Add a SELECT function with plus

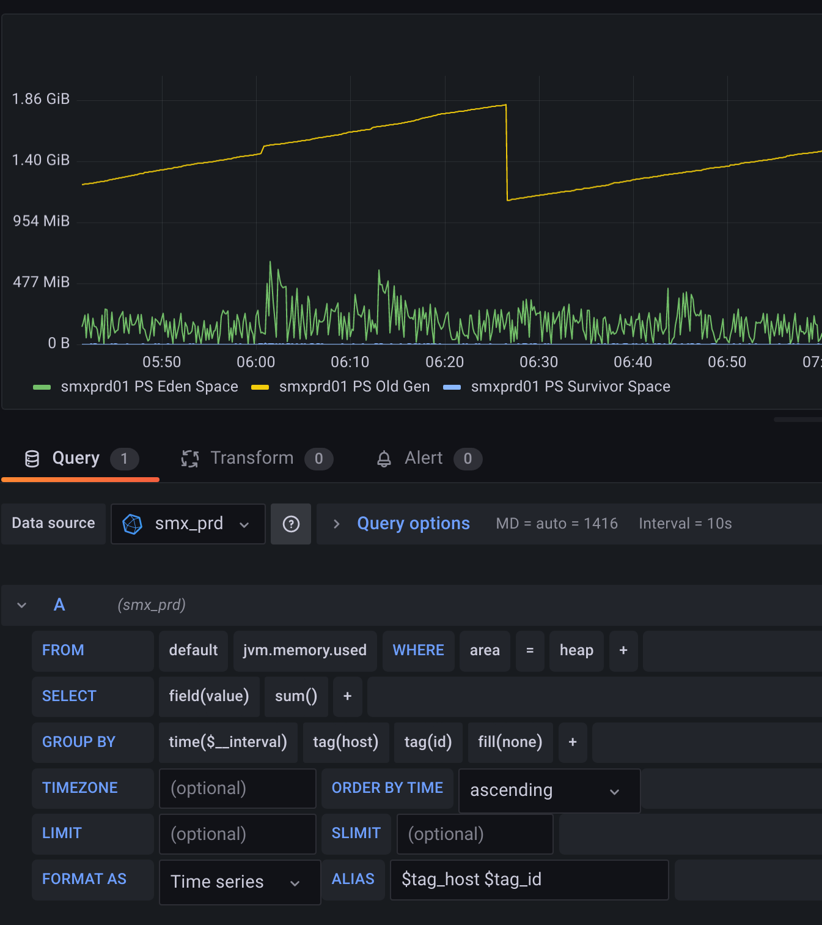coord(348,696)
